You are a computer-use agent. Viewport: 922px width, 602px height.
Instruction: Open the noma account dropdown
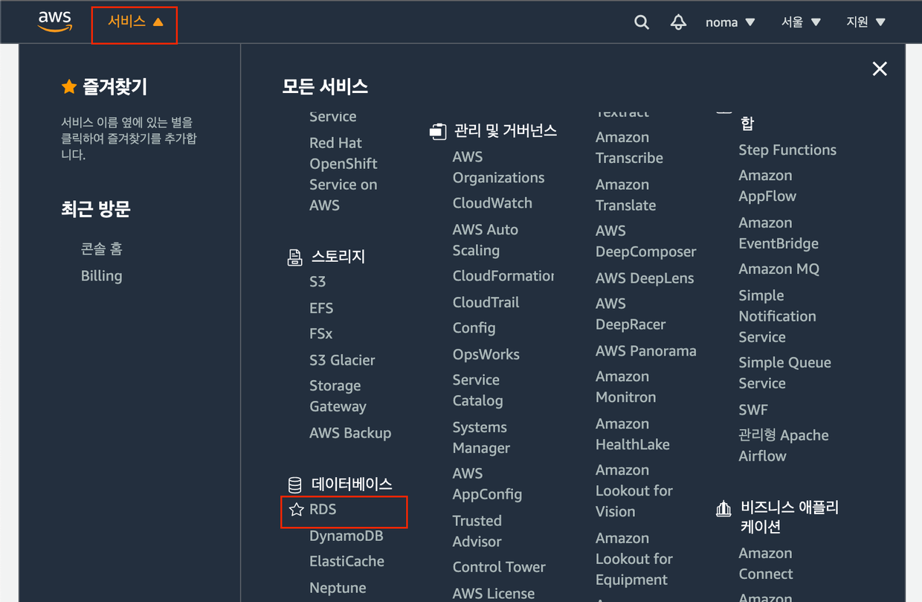coord(729,22)
